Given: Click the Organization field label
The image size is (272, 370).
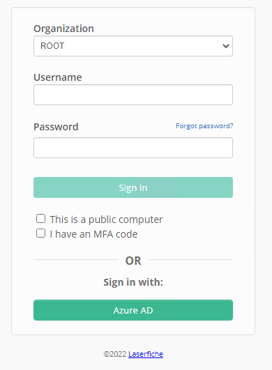Looking at the screenshot, I should (x=63, y=29).
